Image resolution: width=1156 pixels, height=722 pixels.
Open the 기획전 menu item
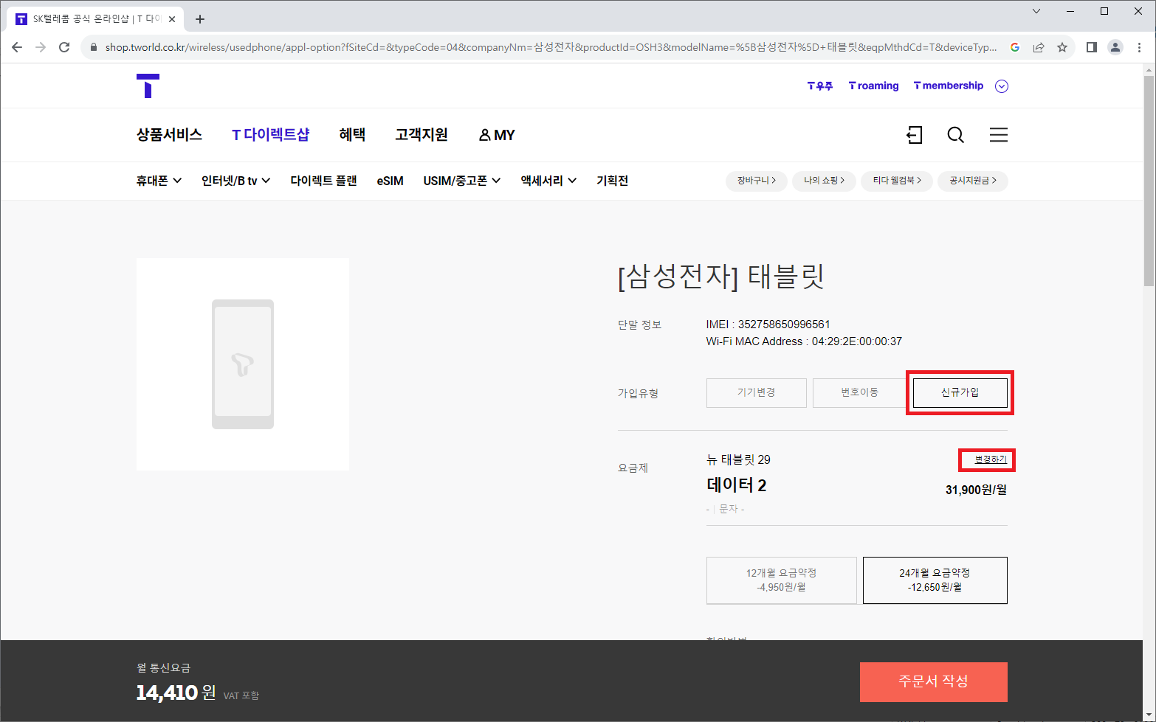coord(612,181)
